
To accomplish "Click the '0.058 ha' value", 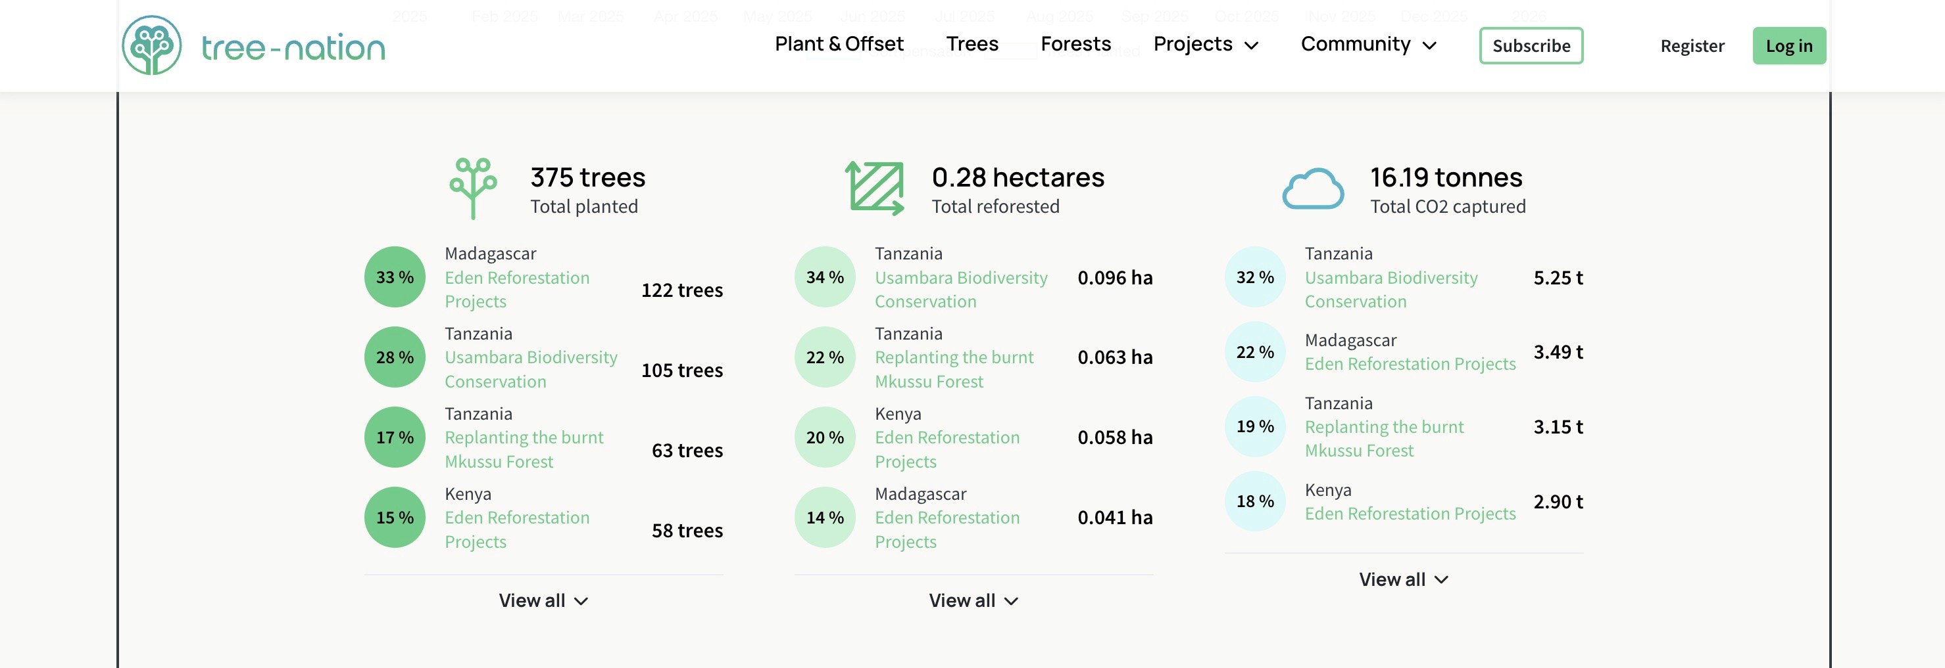I will [1114, 437].
